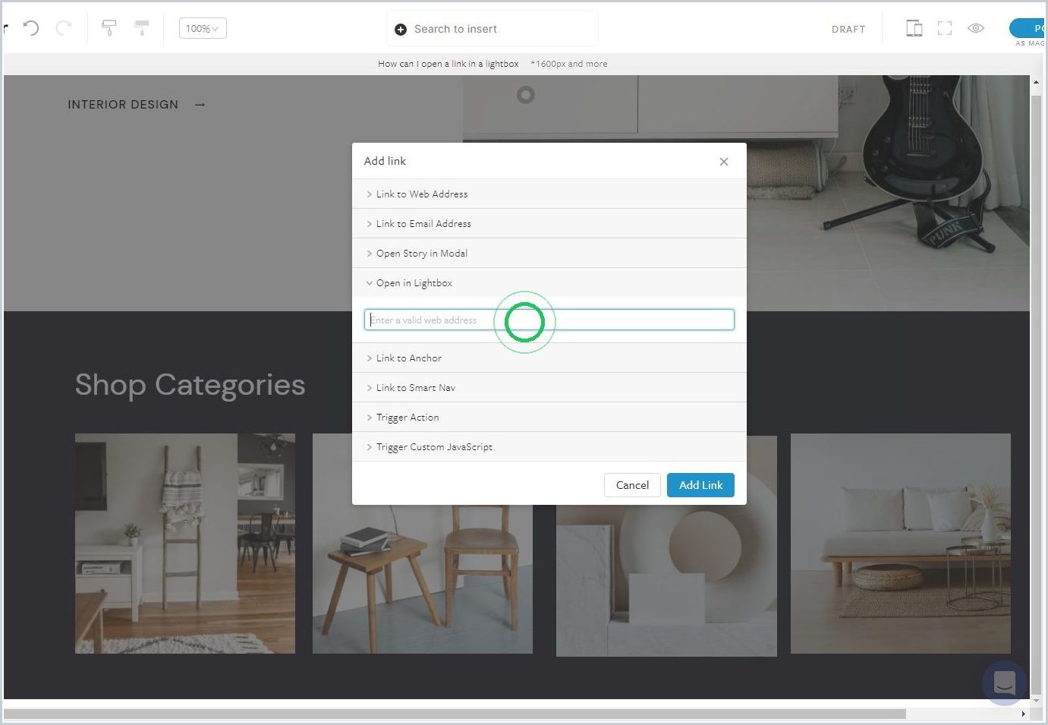
Task: Click the eye preview icon
Action: click(976, 28)
